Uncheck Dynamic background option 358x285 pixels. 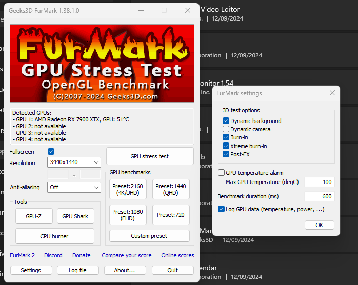tap(226, 121)
